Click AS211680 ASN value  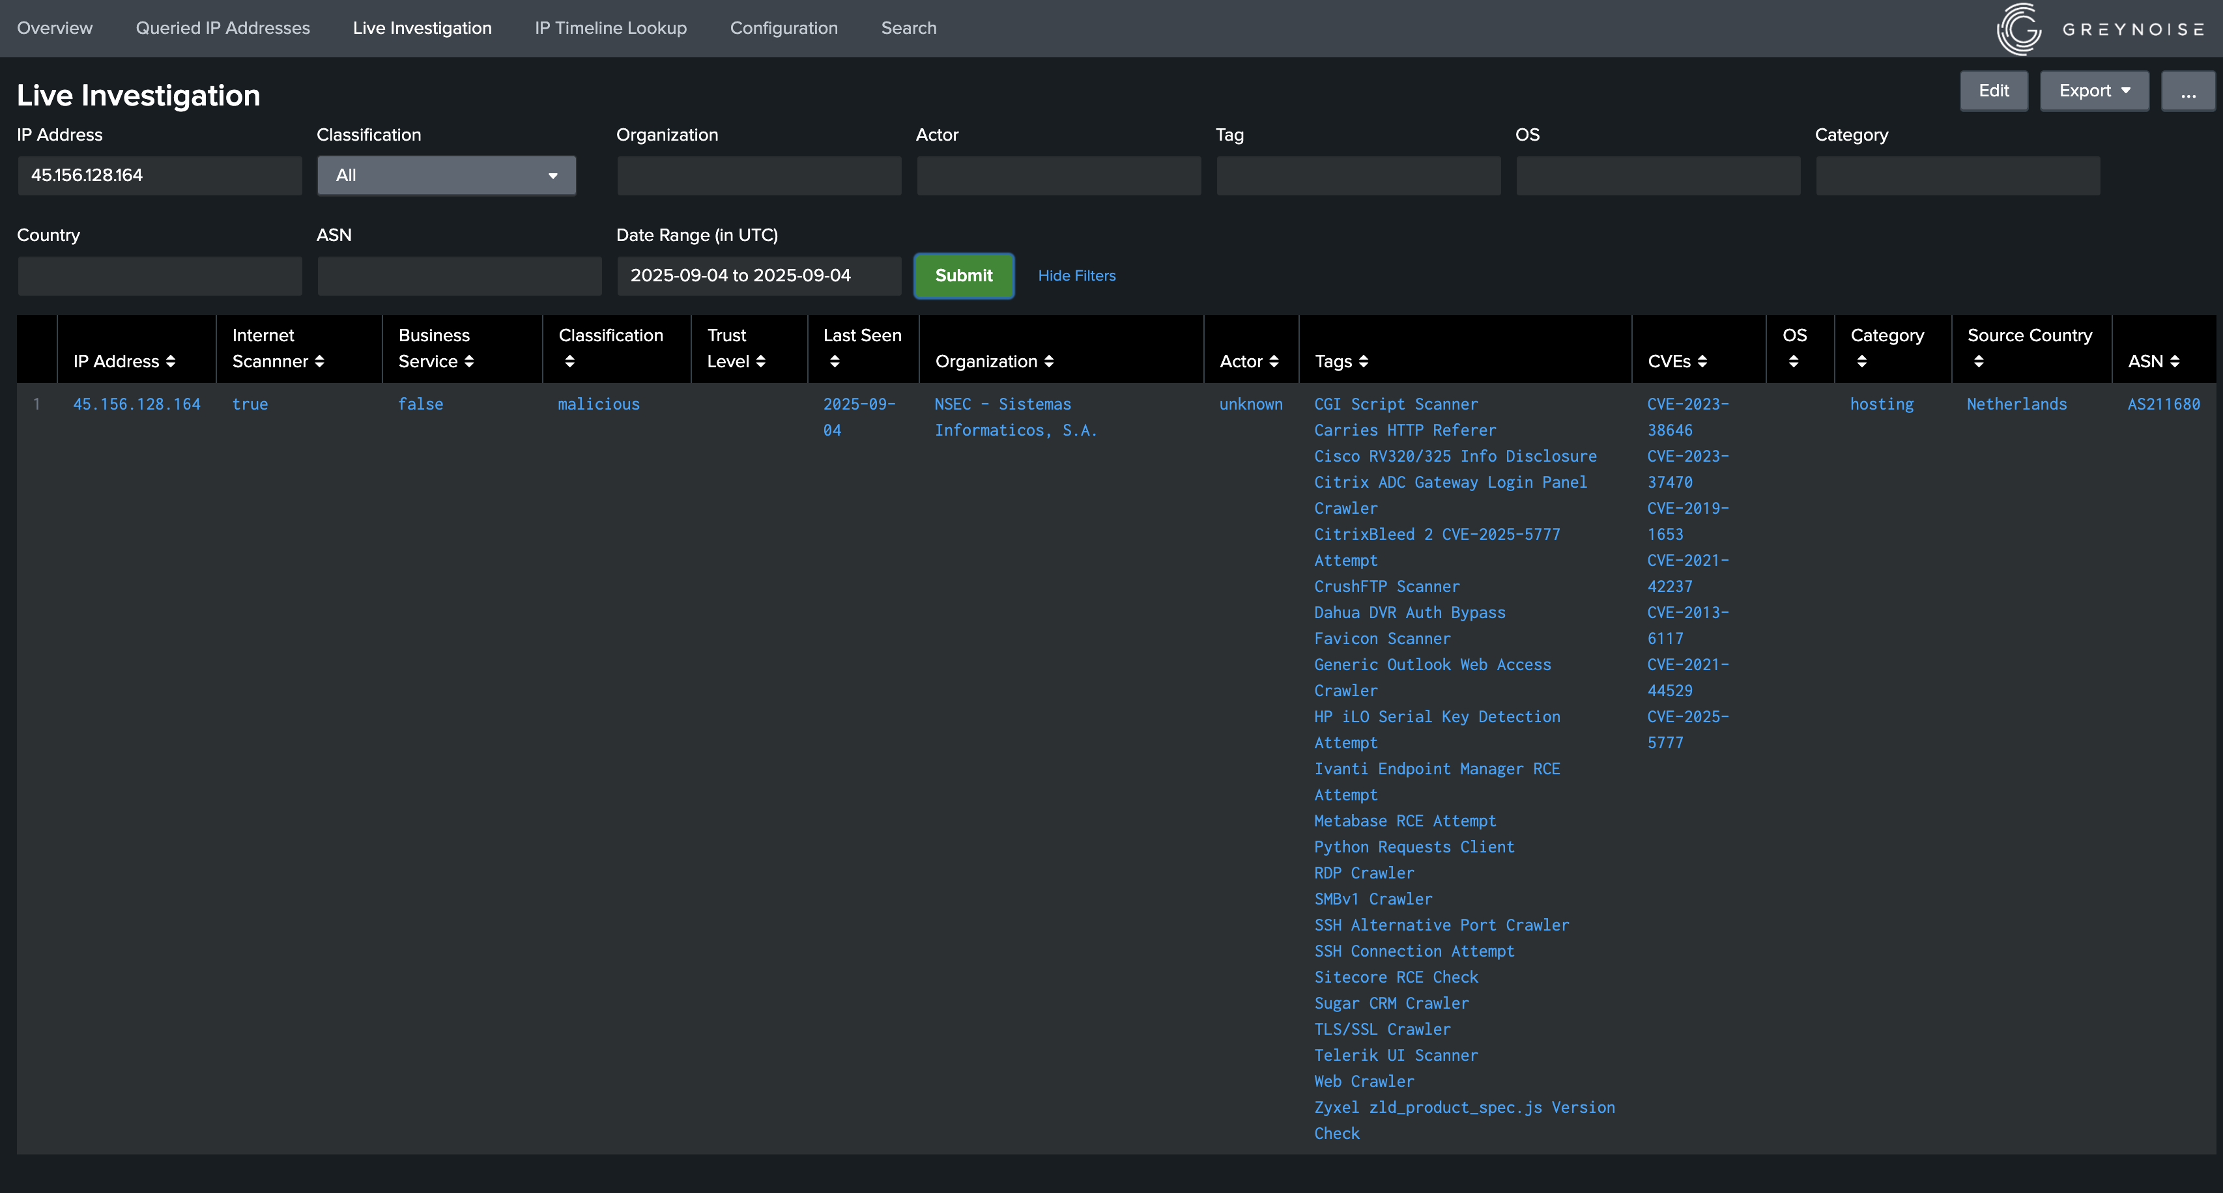[2164, 404]
